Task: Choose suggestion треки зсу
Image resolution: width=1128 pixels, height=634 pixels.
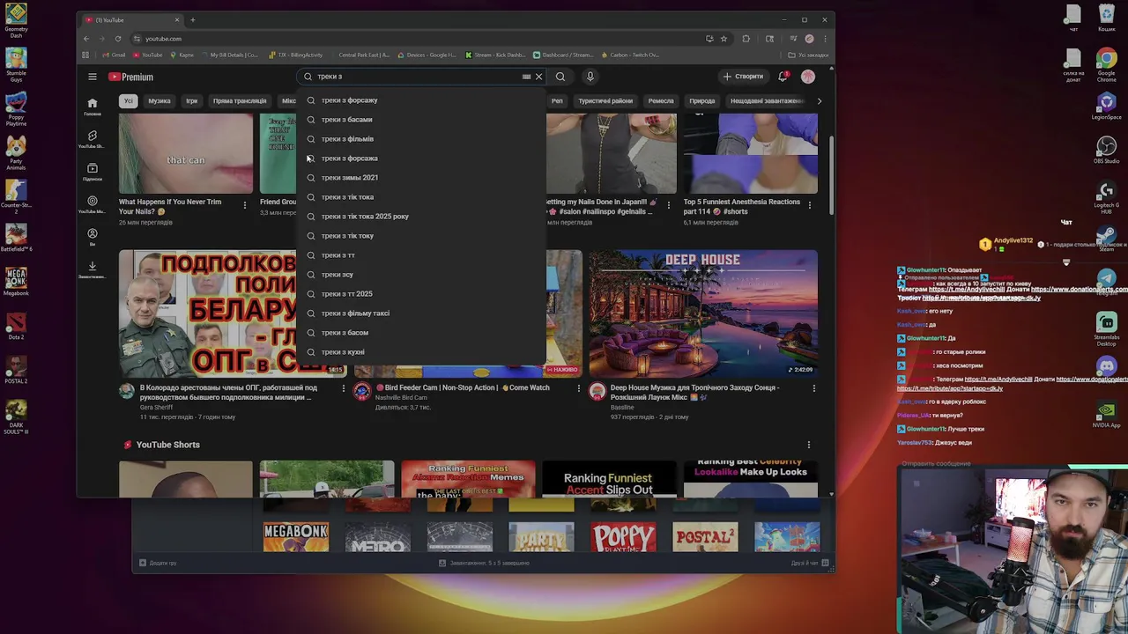Action: [421, 275]
